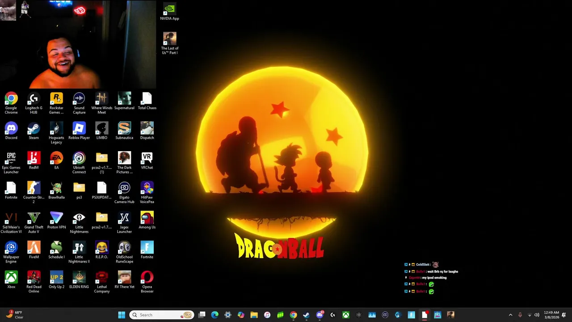Open Xbox desktop shortcut

click(11, 281)
